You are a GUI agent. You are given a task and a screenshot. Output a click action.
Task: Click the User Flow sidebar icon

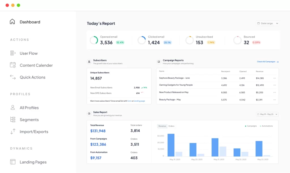[x=13, y=53]
